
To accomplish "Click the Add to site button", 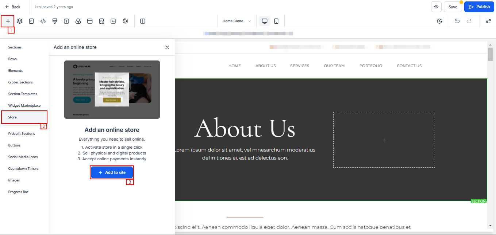I will pyautogui.click(x=112, y=172).
